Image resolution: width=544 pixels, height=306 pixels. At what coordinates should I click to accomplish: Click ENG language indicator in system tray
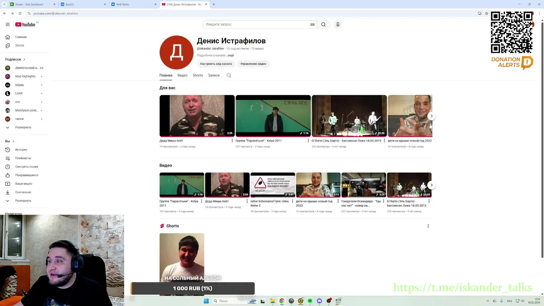[x=510, y=301]
